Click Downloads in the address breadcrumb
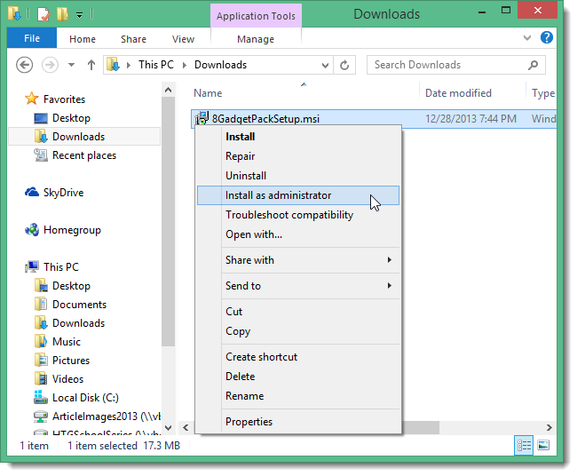Image resolution: width=577 pixels, height=476 pixels. (220, 65)
